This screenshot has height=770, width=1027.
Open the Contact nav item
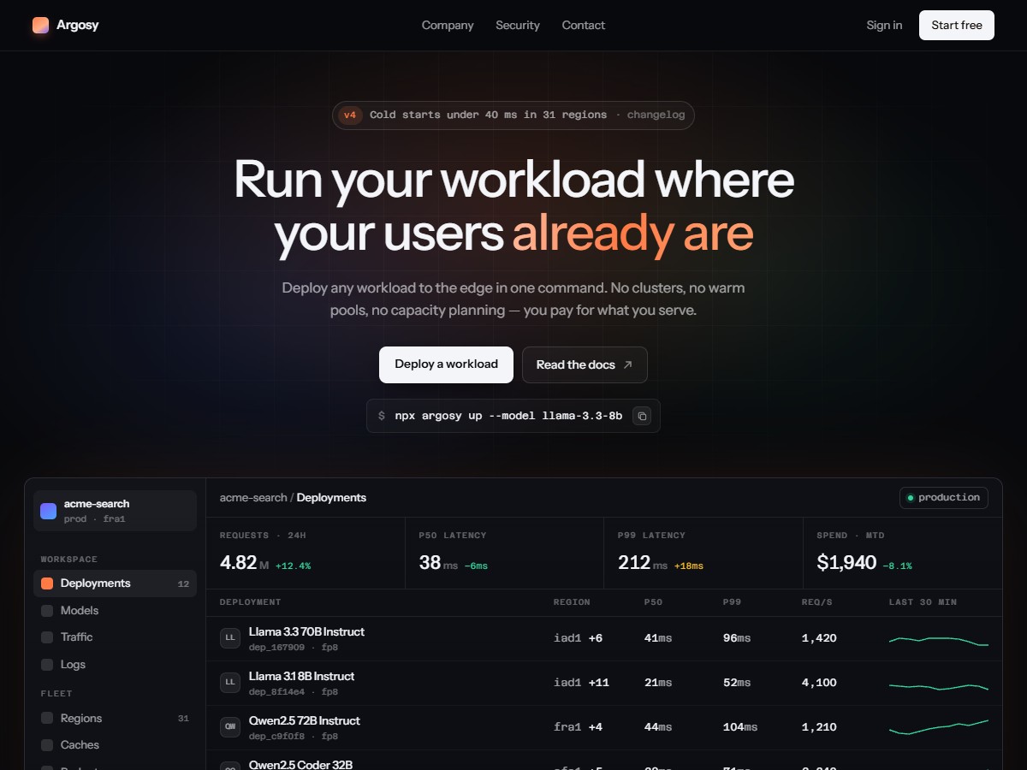[584, 25]
